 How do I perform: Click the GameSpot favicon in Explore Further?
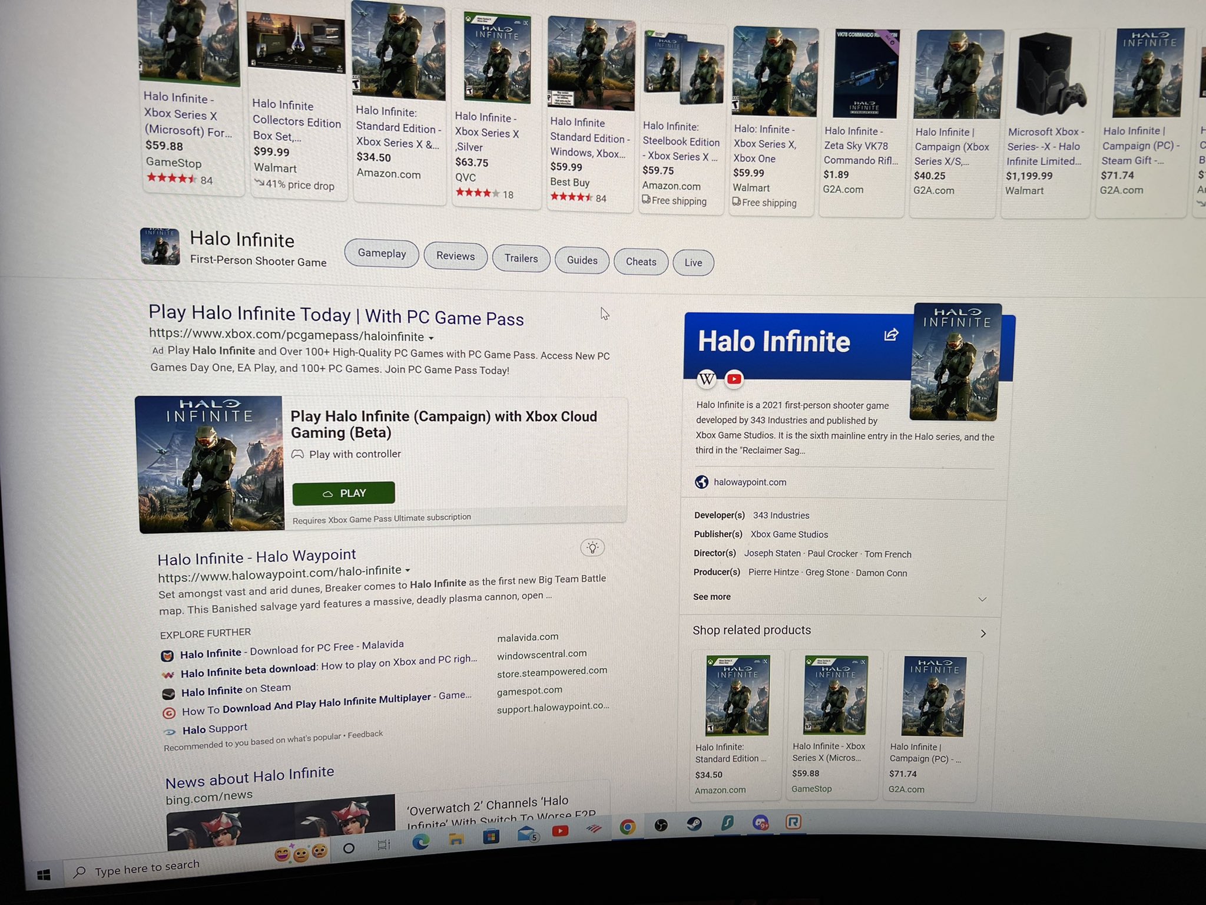168,713
